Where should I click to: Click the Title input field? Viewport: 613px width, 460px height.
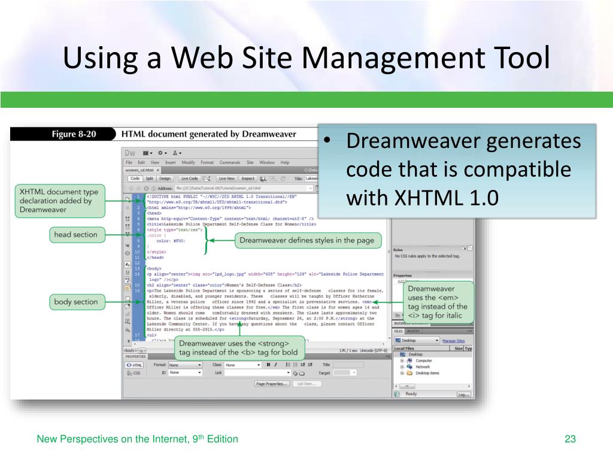coord(311,178)
